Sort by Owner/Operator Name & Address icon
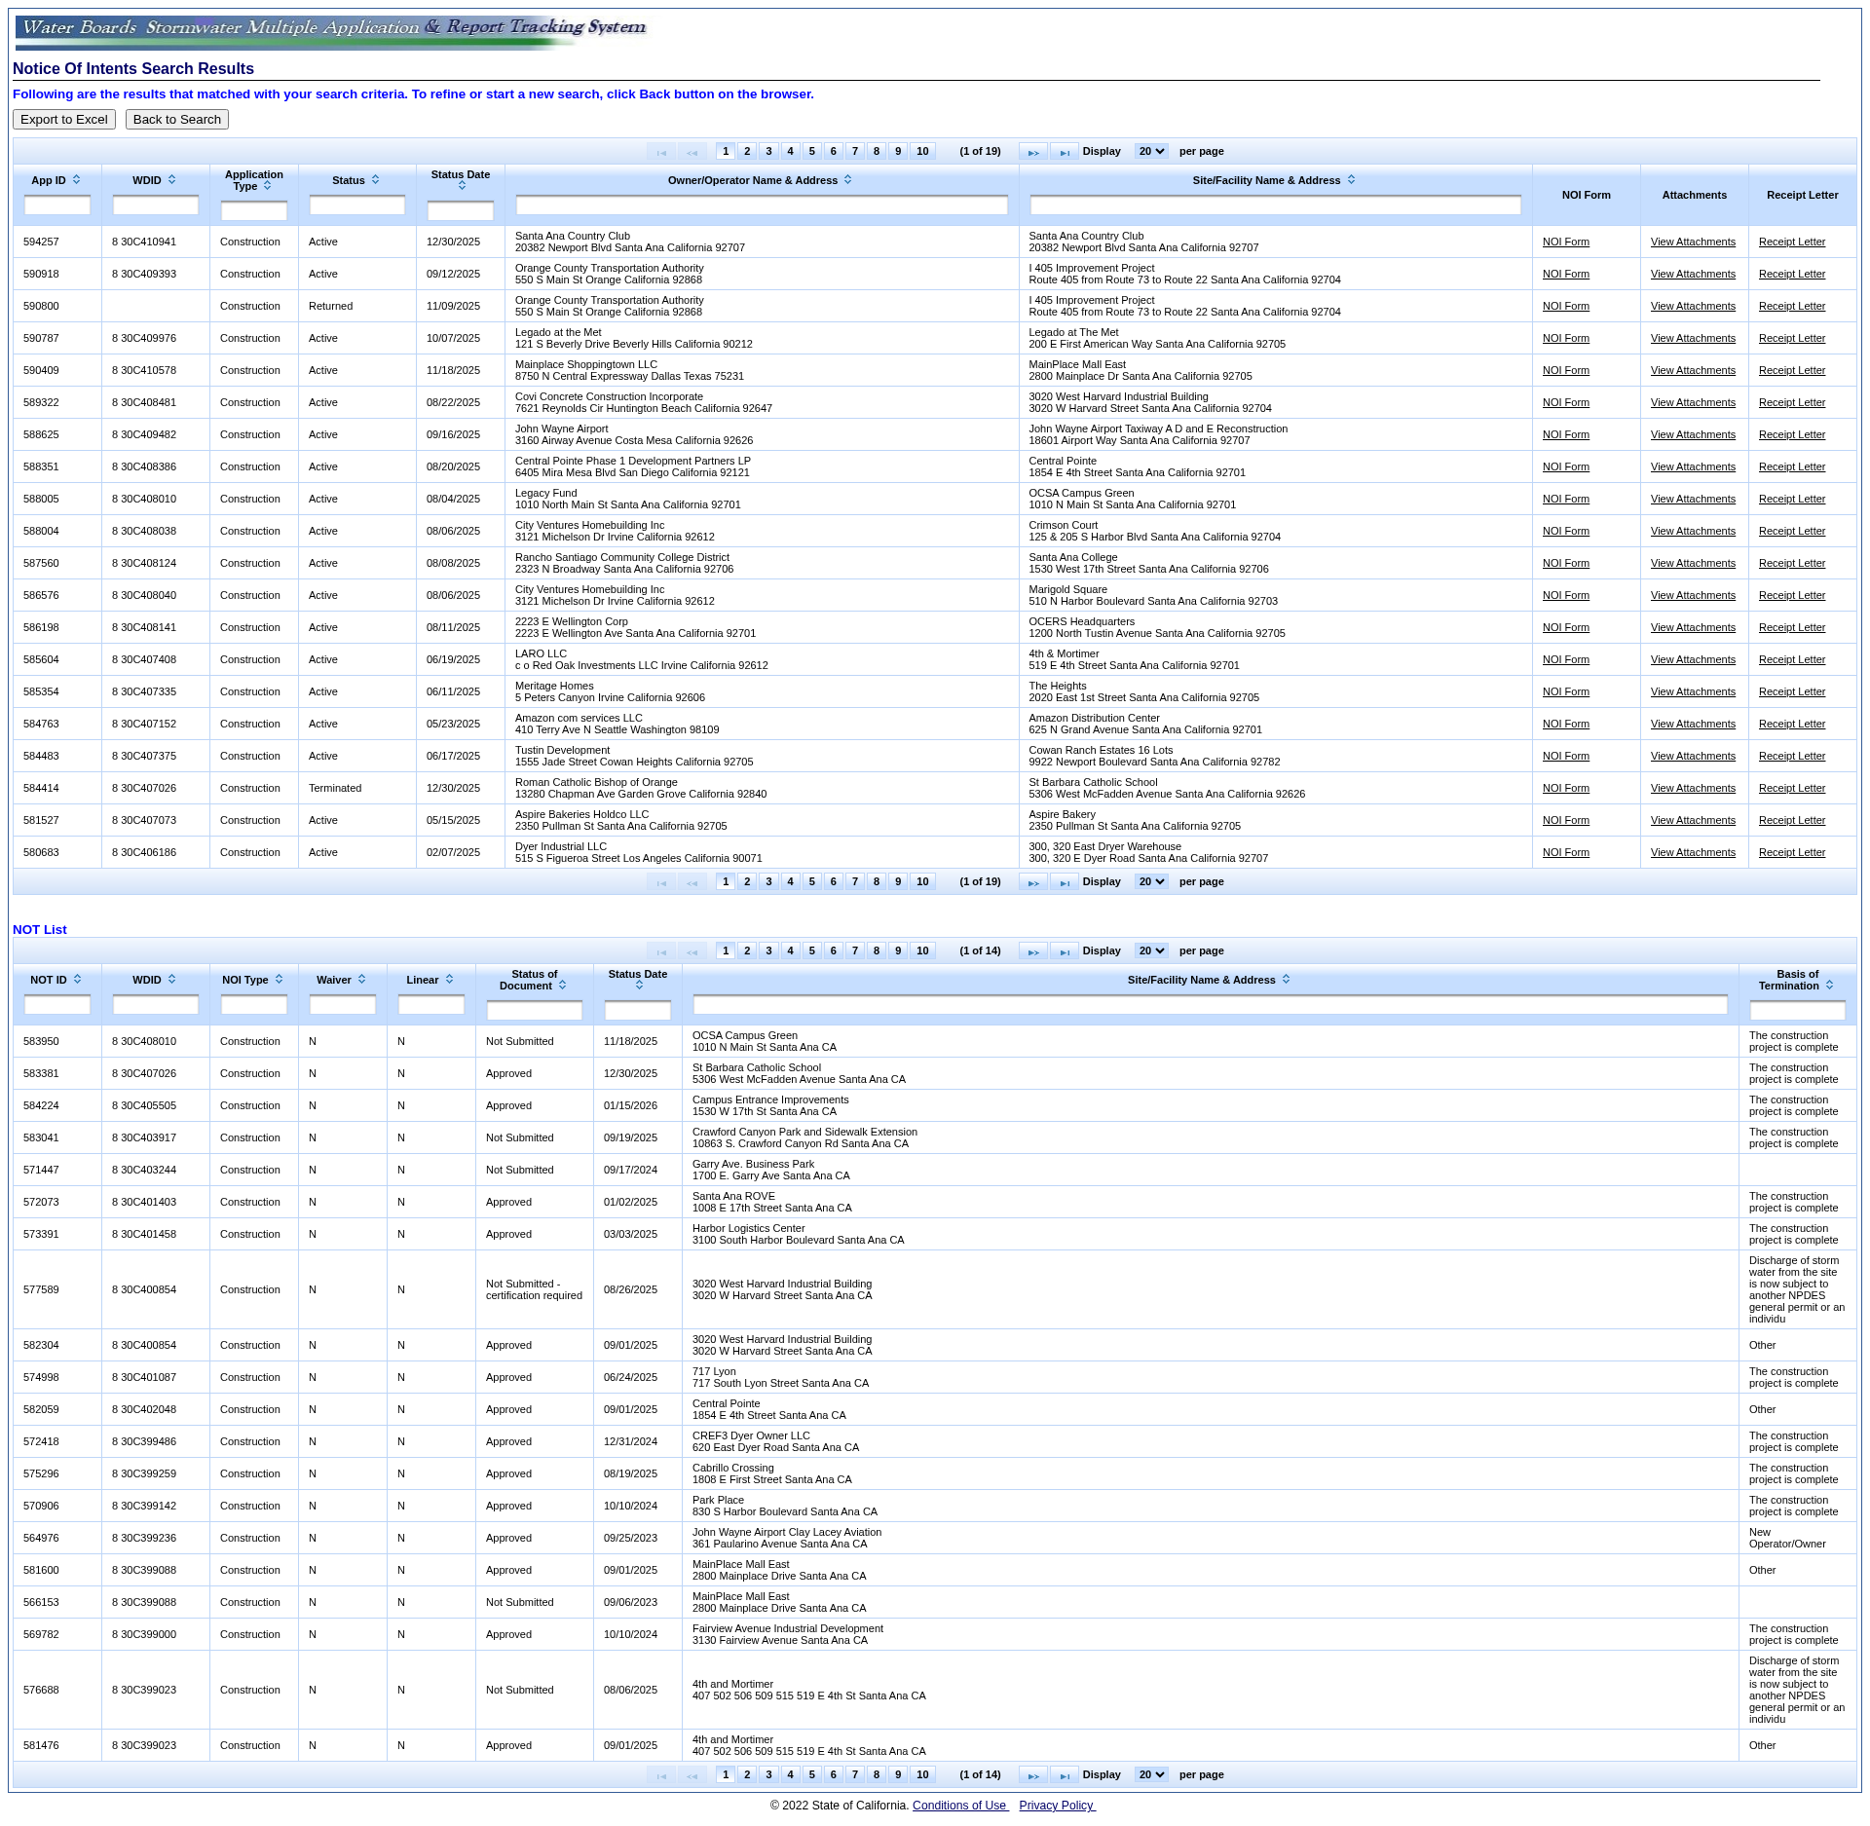 point(847,180)
